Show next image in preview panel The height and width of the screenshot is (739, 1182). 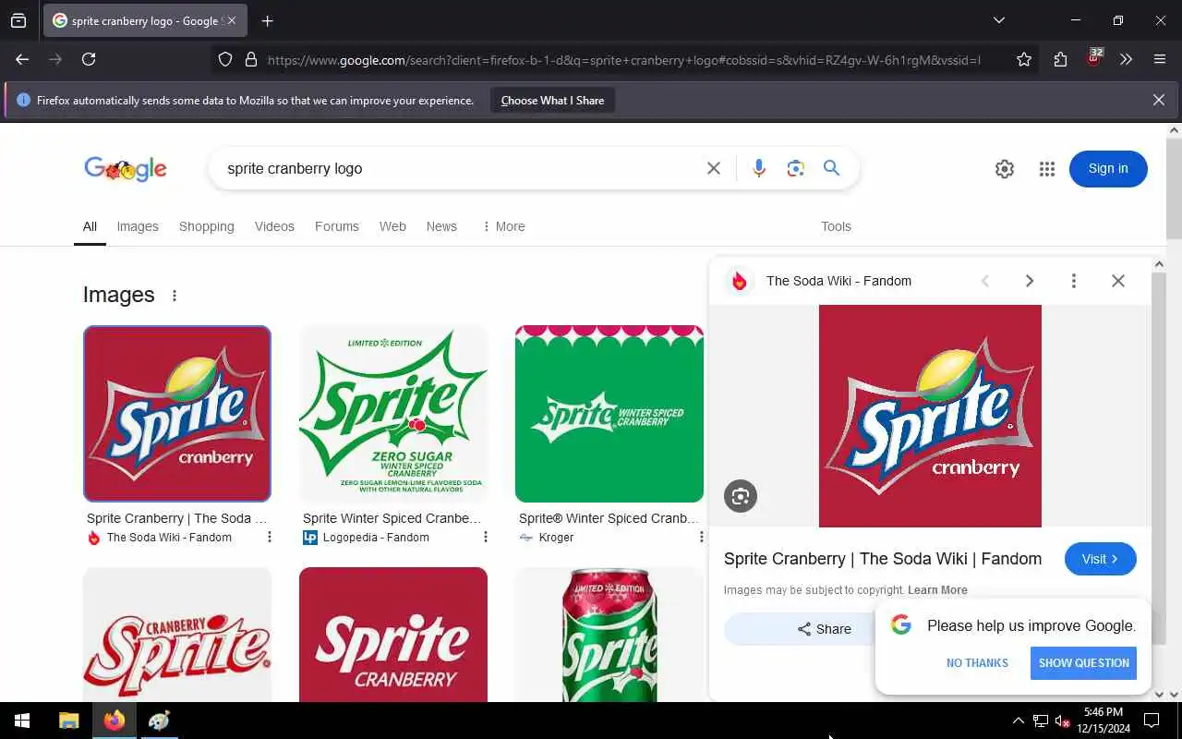coord(1030,281)
